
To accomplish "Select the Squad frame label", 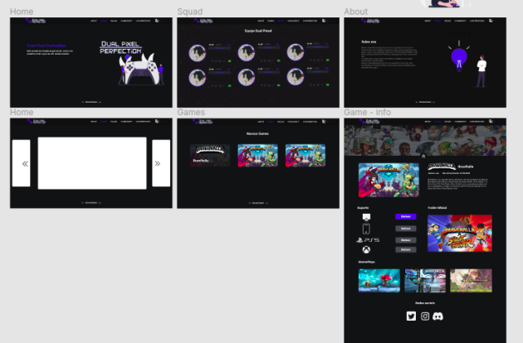I will coord(190,12).
